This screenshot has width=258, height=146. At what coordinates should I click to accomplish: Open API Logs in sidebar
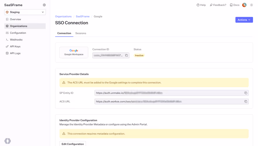pyautogui.click(x=25, y=53)
